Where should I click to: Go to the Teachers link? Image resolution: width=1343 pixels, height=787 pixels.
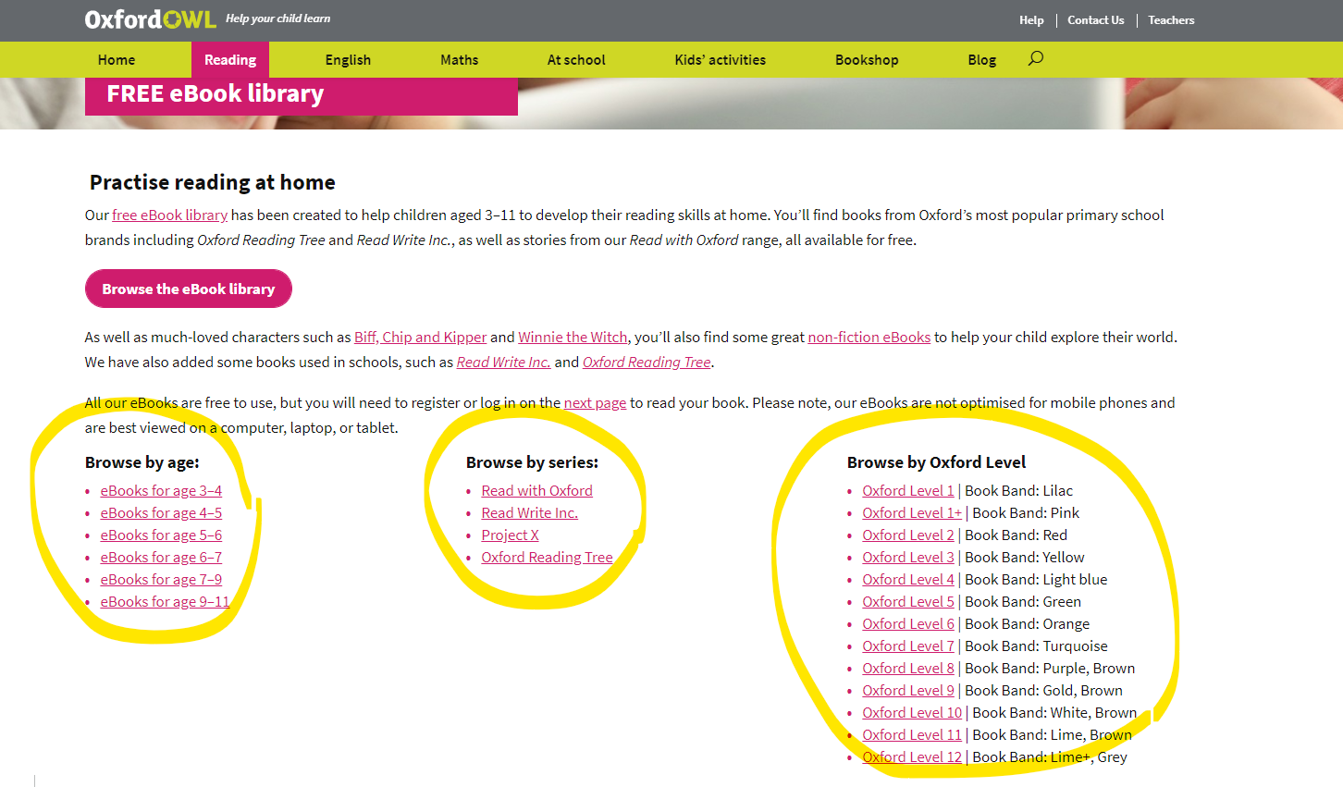click(x=1171, y=20)
